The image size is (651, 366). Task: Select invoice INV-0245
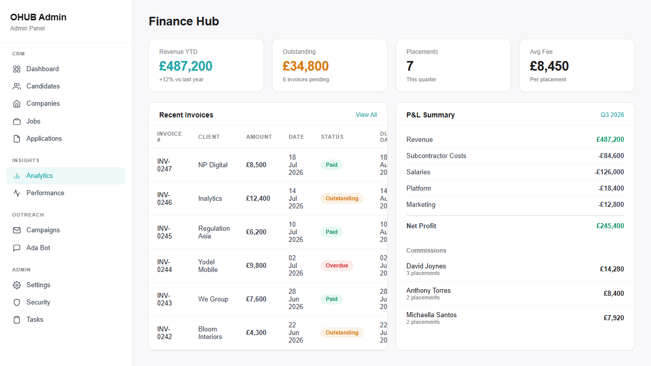click(x=164, y=232)
